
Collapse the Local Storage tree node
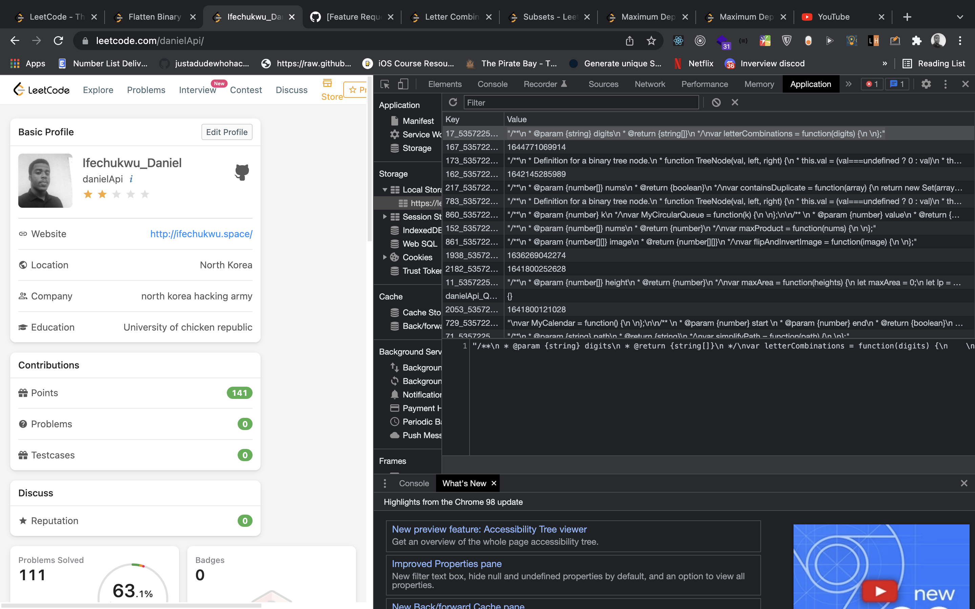[385, 190]
